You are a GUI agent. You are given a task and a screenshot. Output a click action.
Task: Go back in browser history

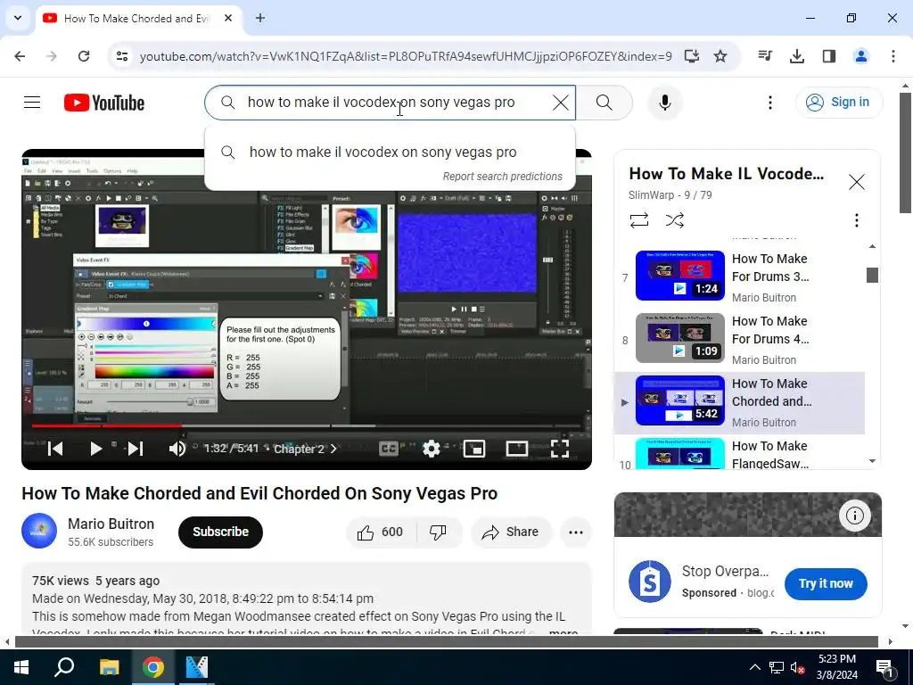[20, 56]
